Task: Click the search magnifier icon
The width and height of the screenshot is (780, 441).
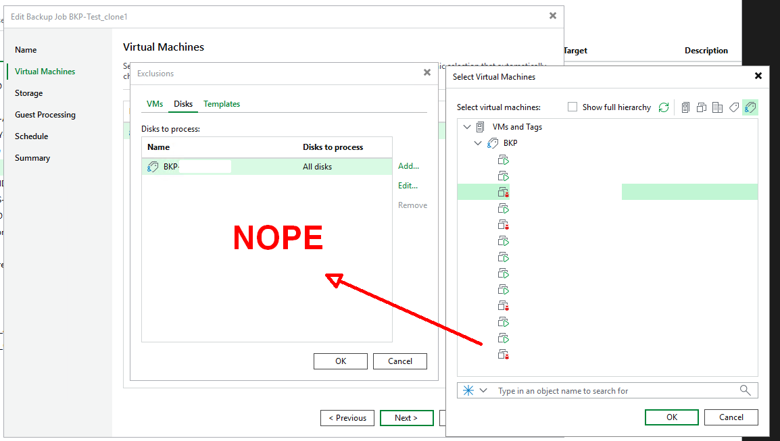Action: pos(745,390)
